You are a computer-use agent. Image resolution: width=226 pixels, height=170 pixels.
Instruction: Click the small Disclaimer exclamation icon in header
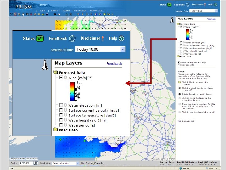[205, 5]
